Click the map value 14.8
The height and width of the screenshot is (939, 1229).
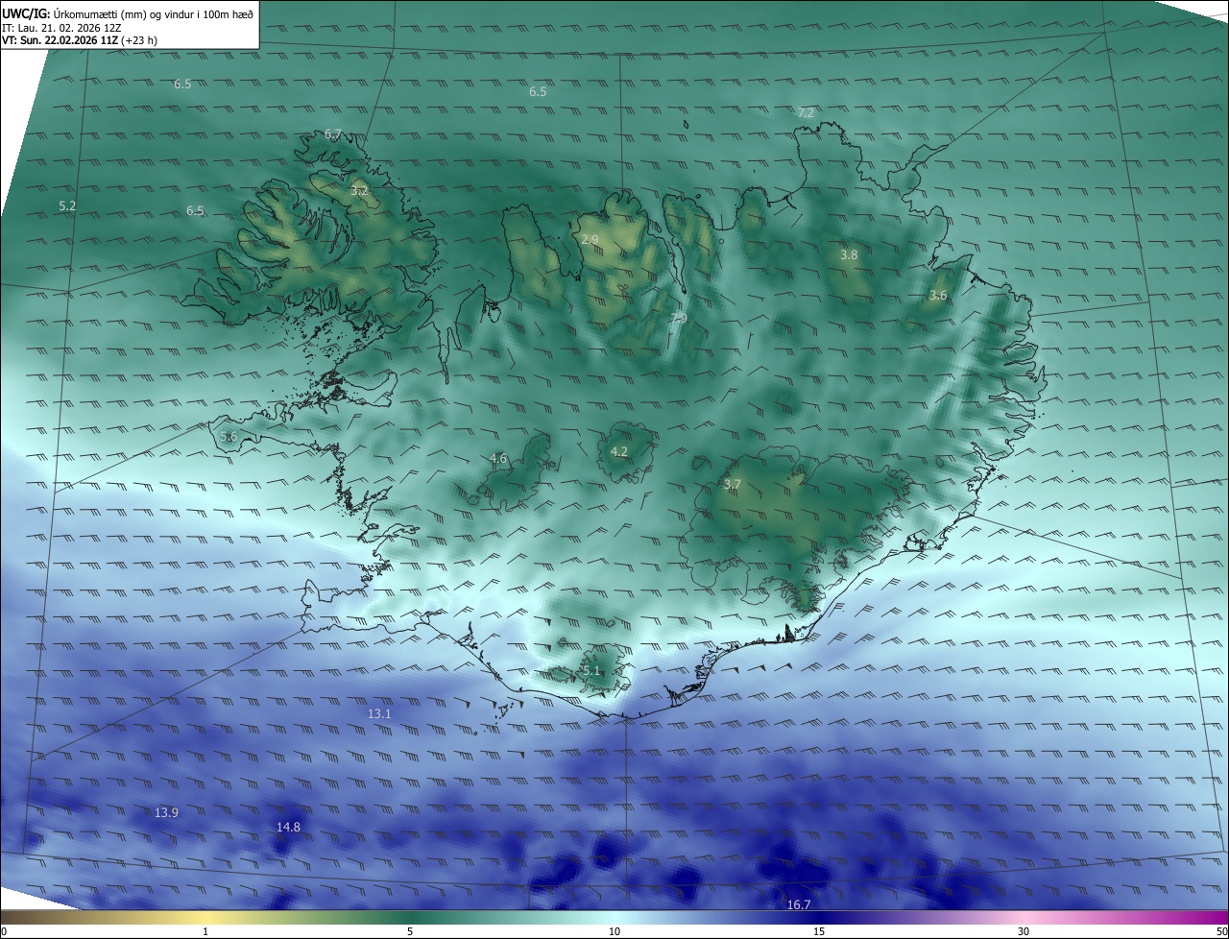click(288, 827)
